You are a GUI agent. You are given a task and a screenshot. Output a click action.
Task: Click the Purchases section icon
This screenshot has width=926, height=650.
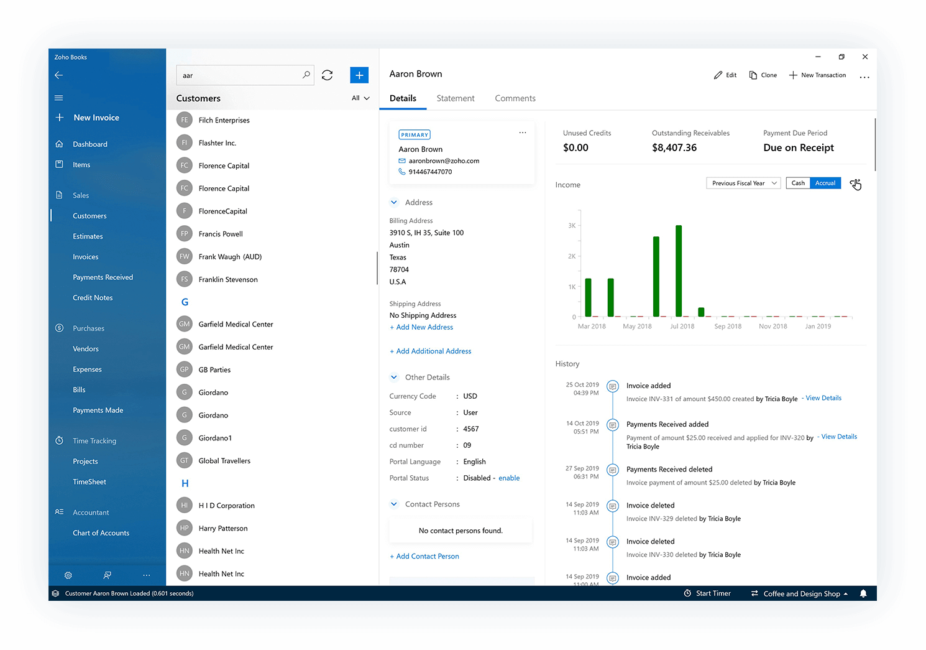click(x=59, y=328)
